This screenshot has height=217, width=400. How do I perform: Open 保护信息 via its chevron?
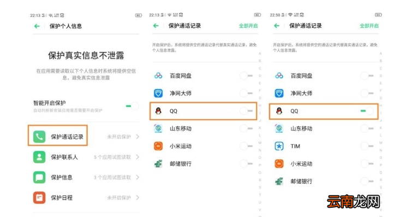138,177
